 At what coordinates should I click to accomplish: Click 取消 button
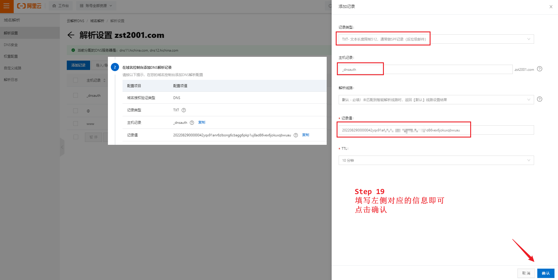[x=526, y=273]
